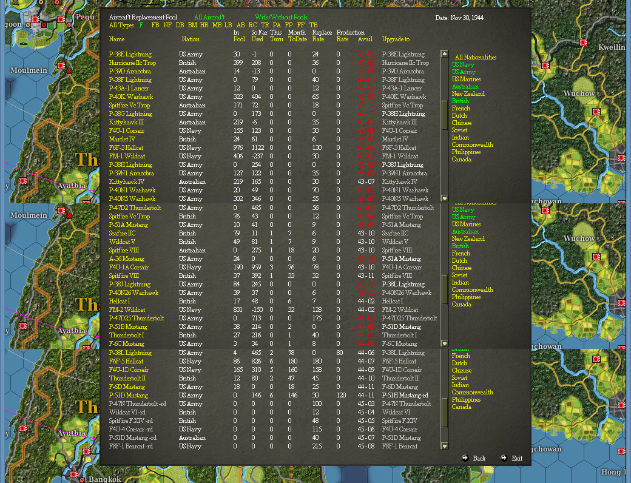Open P-43A-1 Lancer in Name column

(x=129, y=88)
